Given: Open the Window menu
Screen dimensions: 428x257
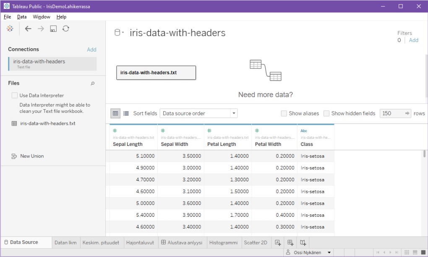Looking at the screenshot, I should pyautogui.click(x=42, y=17).
